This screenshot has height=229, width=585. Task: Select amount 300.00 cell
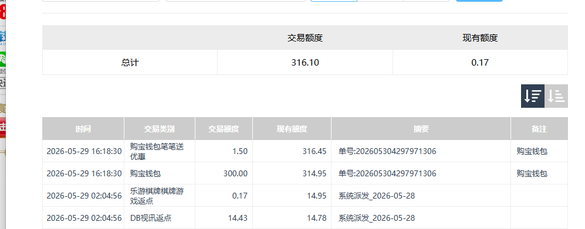pyautogui.click(x=224, y=173)
